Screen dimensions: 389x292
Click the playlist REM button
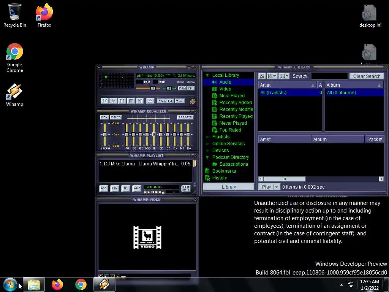point(115,189)
